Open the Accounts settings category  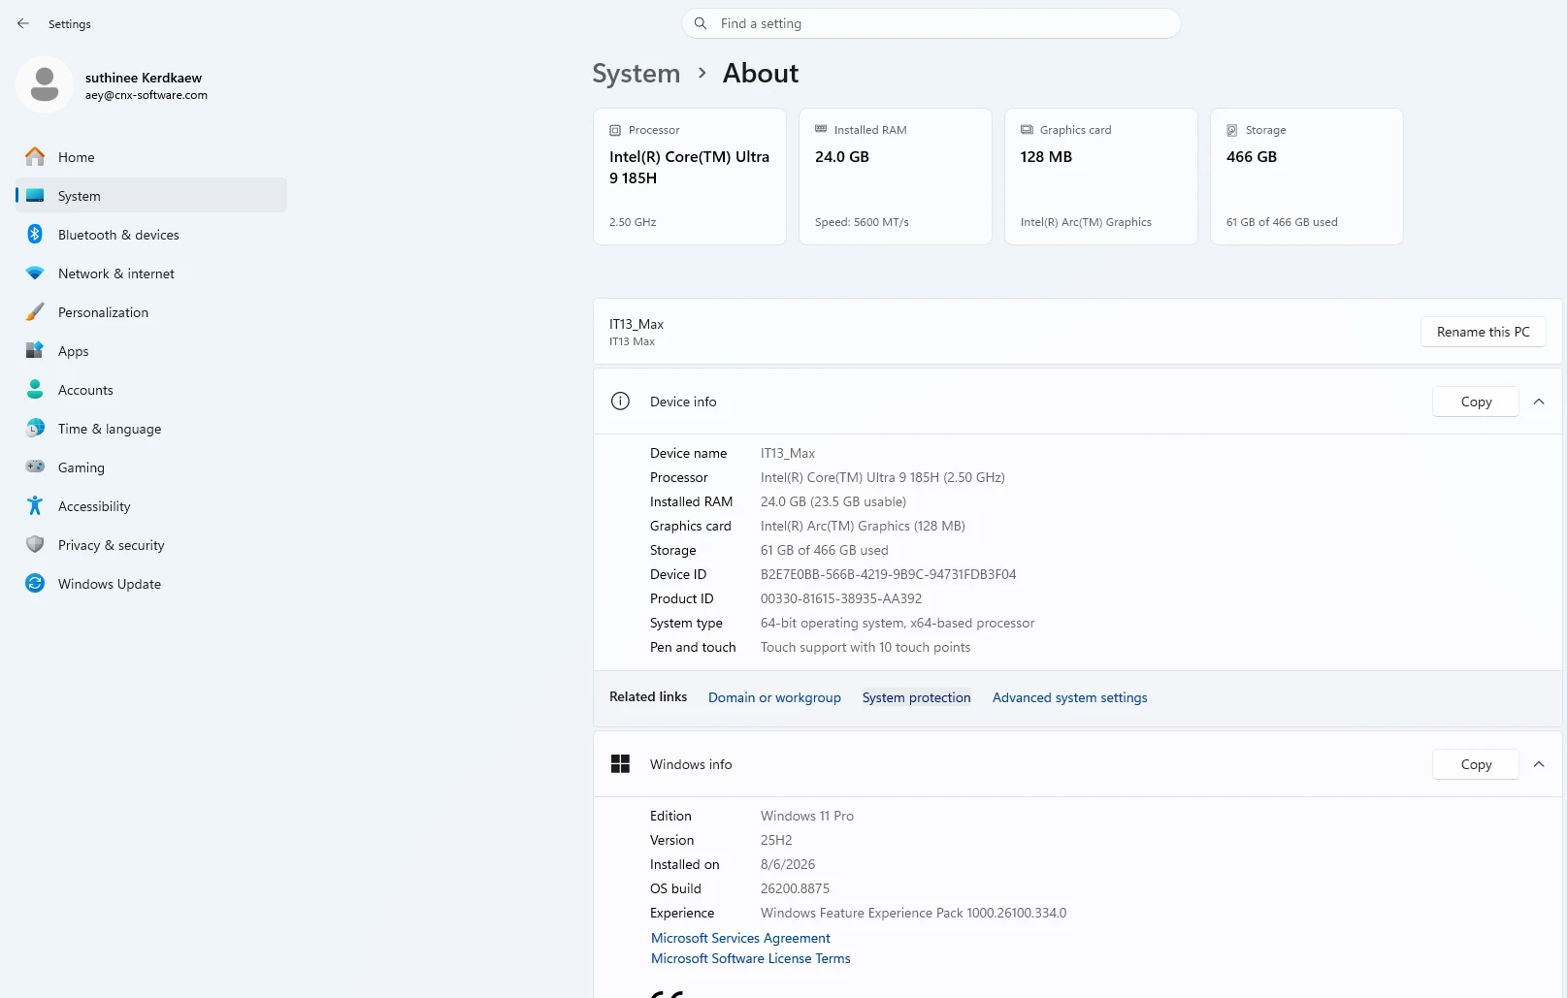pyautogui.click(x=151, y=390)
